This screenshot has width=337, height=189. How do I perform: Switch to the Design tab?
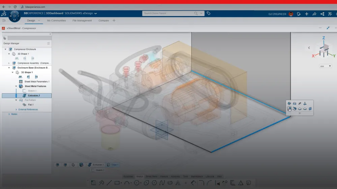tap(31, 20)
